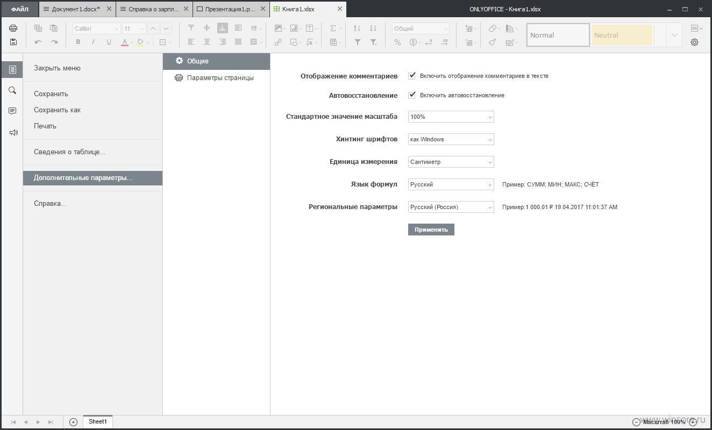The width and height of the screenshot is (712, 430).
Task: Click the increase decimal icon
Action: tap(444, 42)
